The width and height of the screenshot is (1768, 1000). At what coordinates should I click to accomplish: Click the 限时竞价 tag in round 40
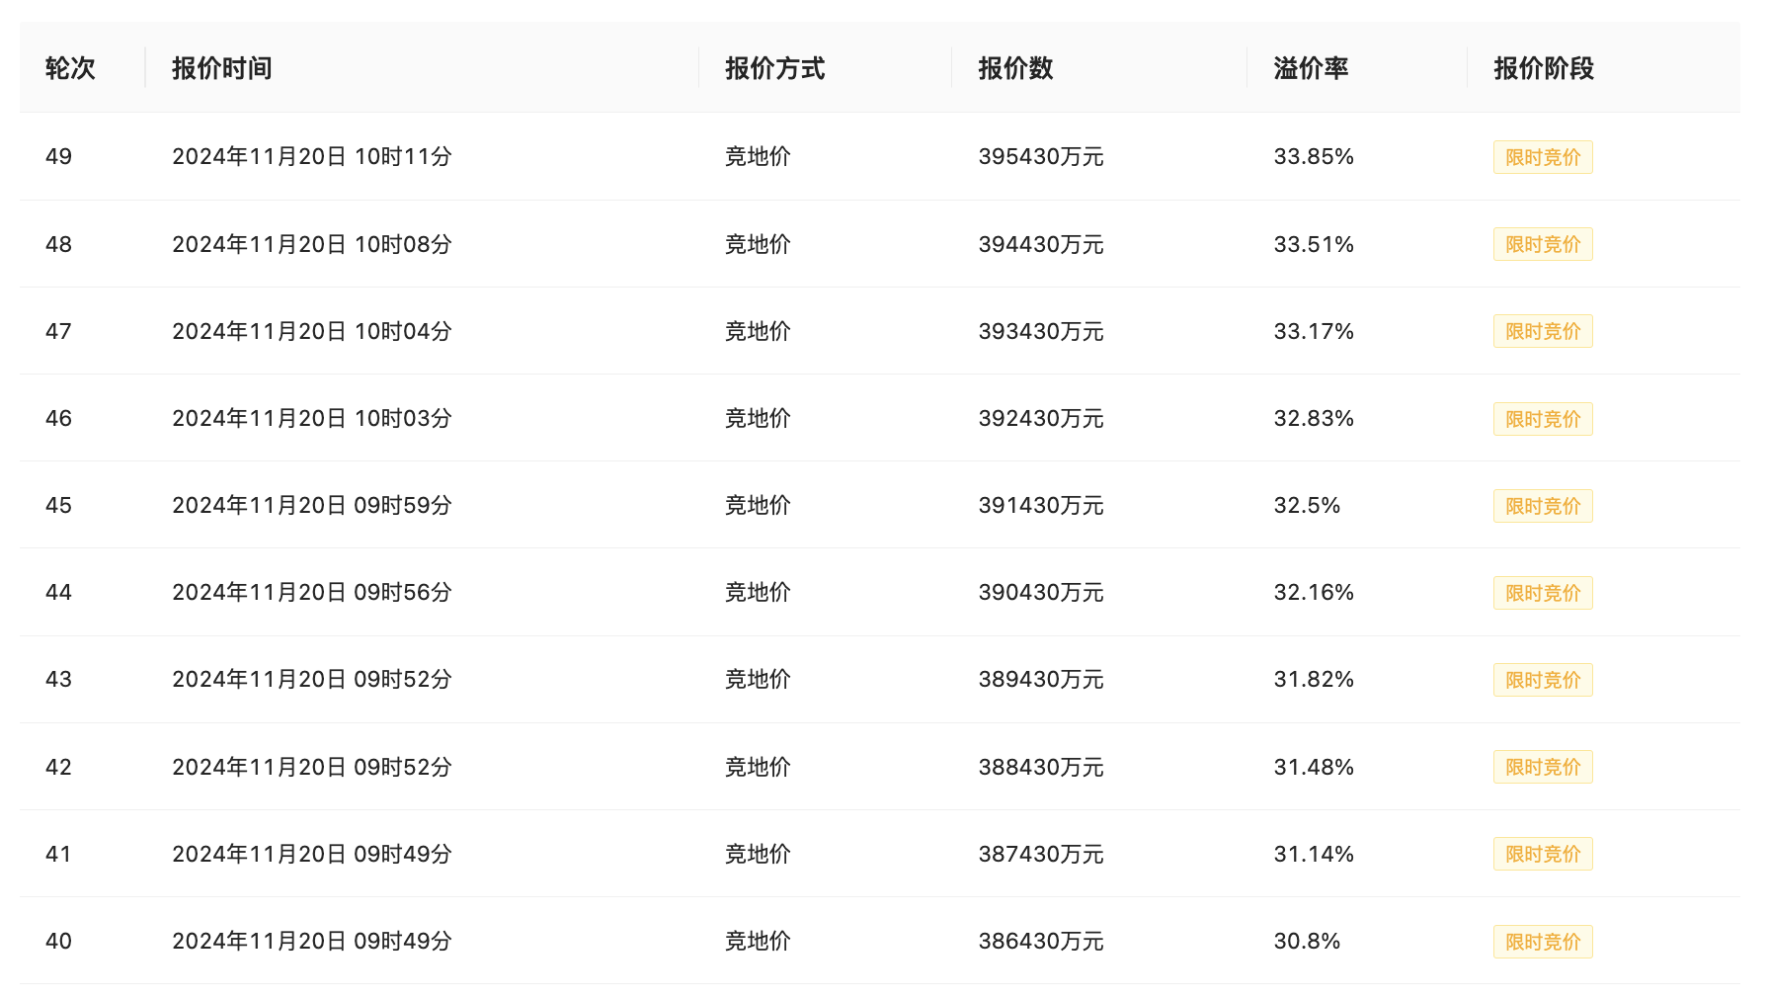tap(1543, 942)
